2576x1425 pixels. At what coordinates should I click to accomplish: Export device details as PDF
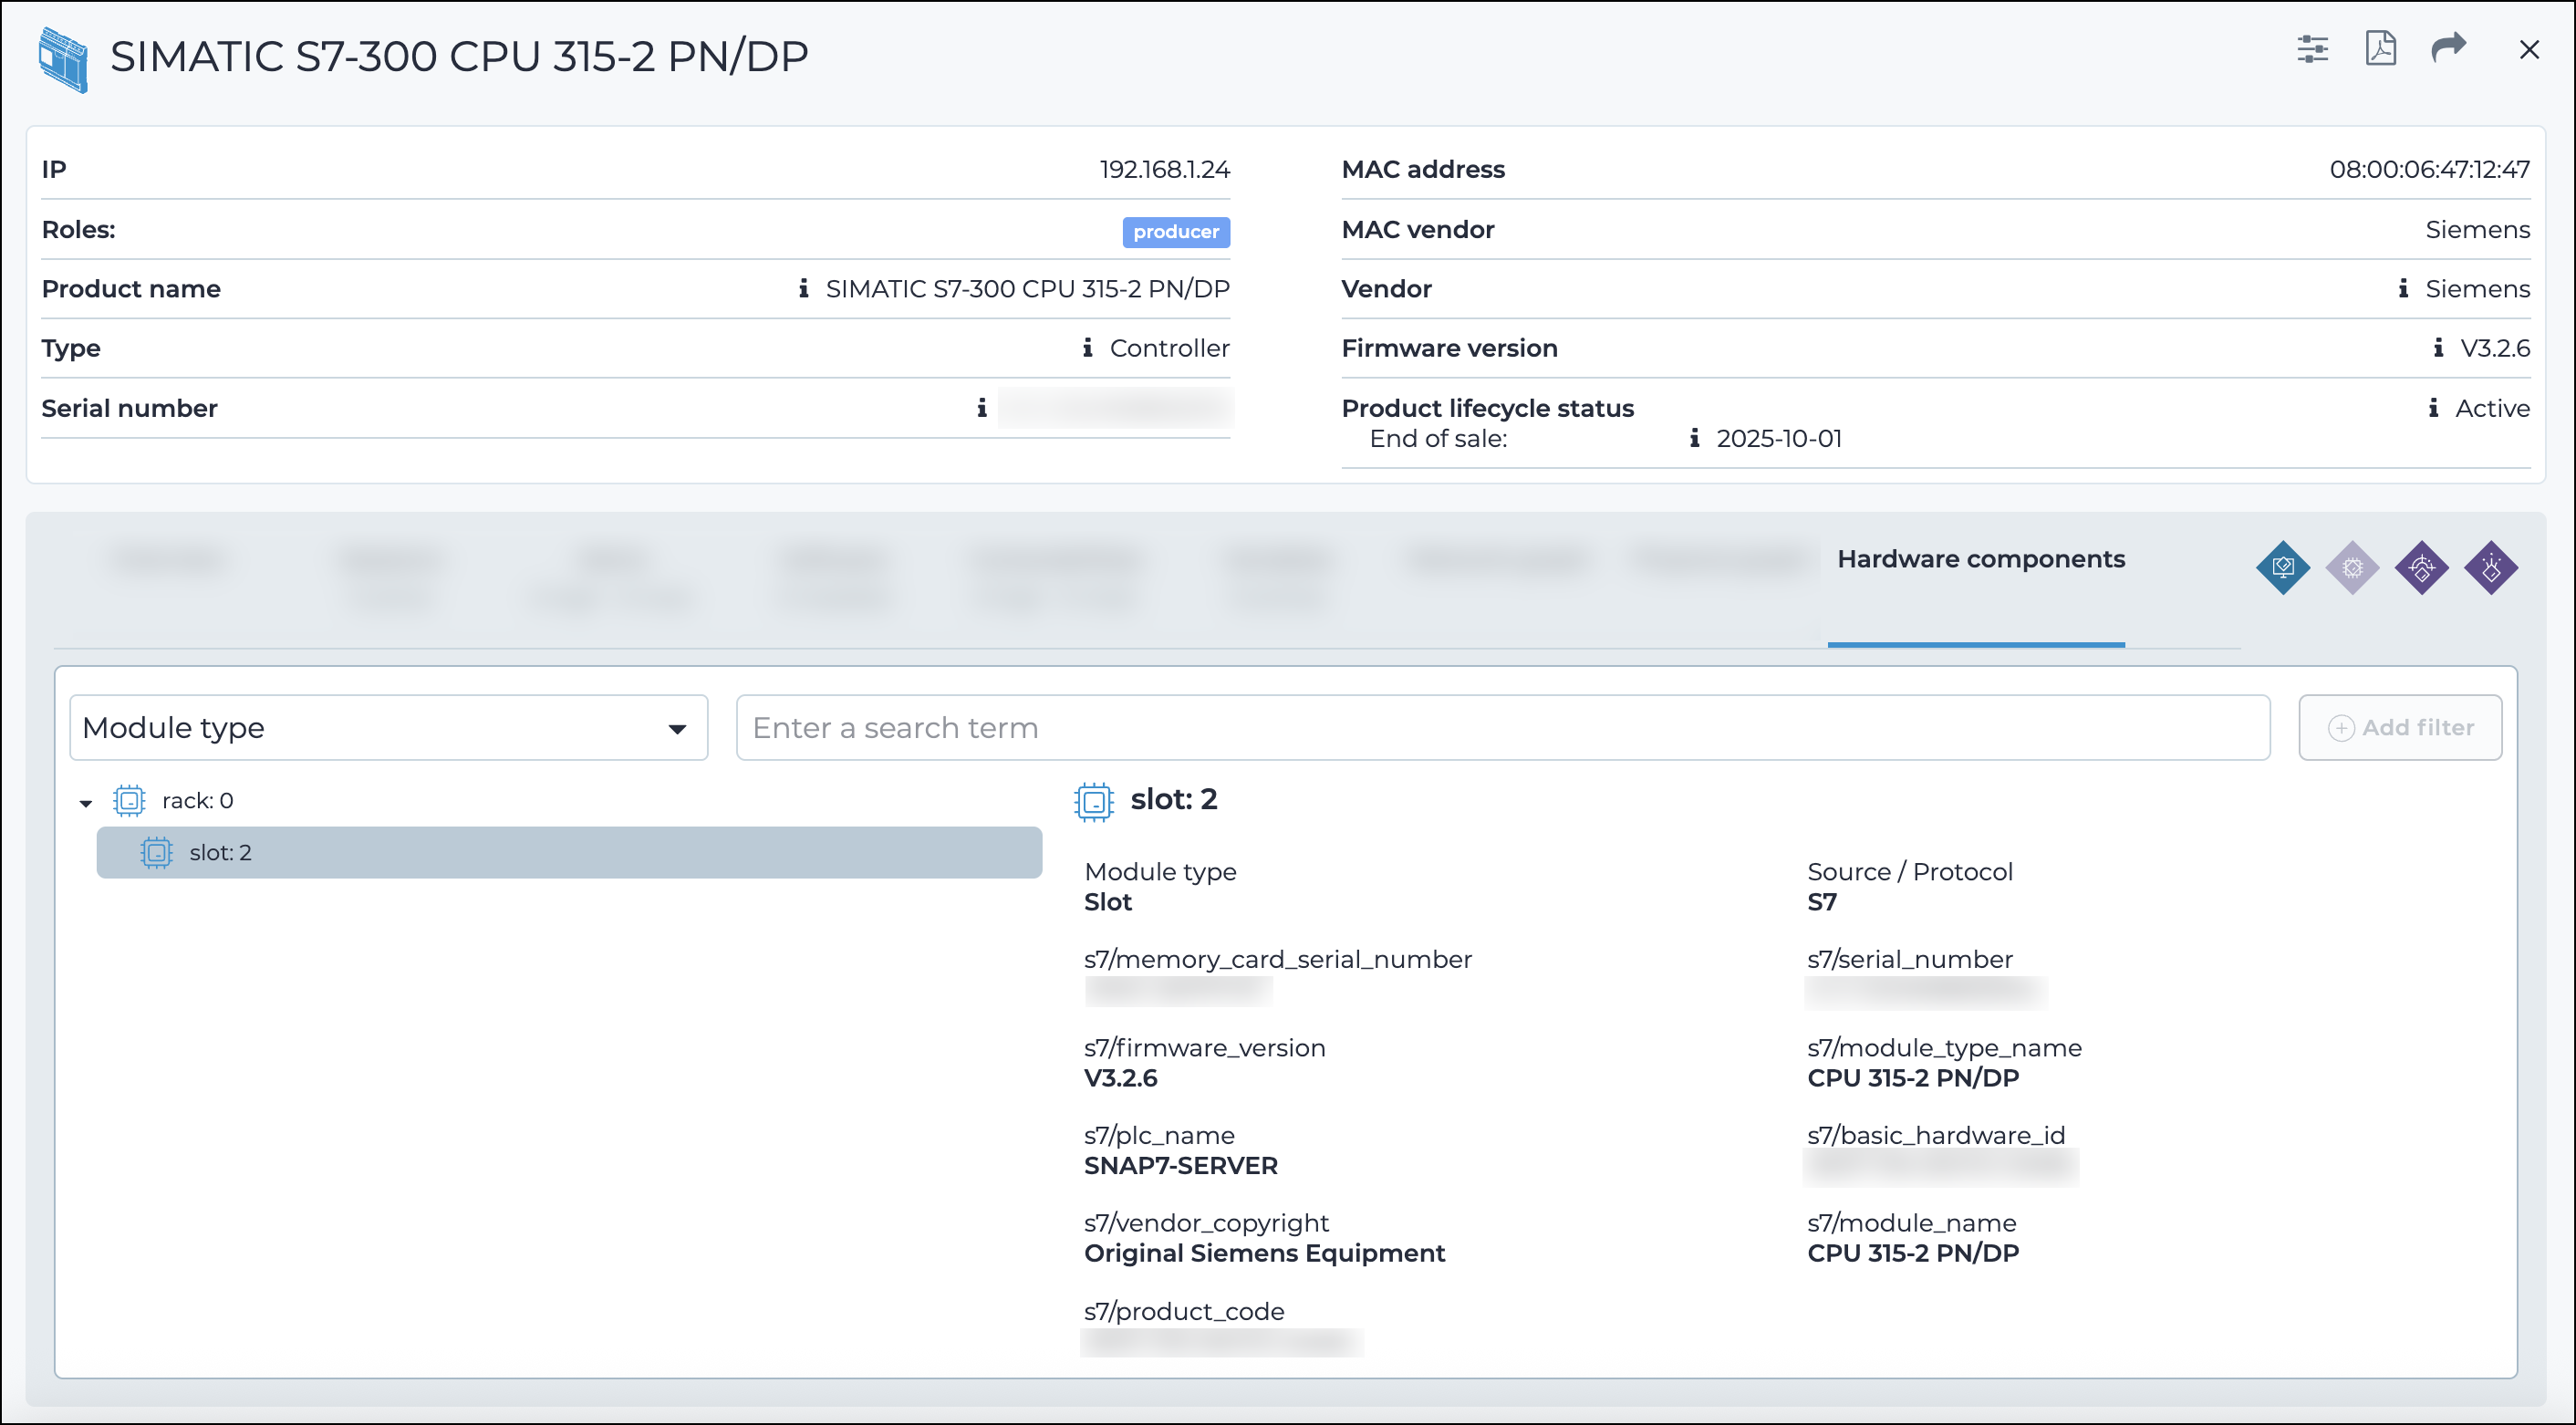[2380, 48]
